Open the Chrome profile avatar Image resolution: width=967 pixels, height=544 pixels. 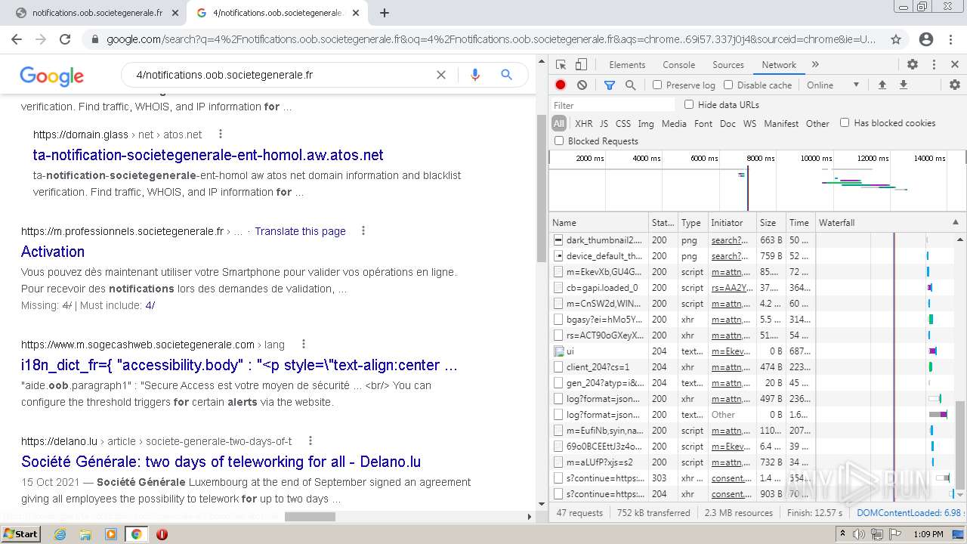(926, 39)
